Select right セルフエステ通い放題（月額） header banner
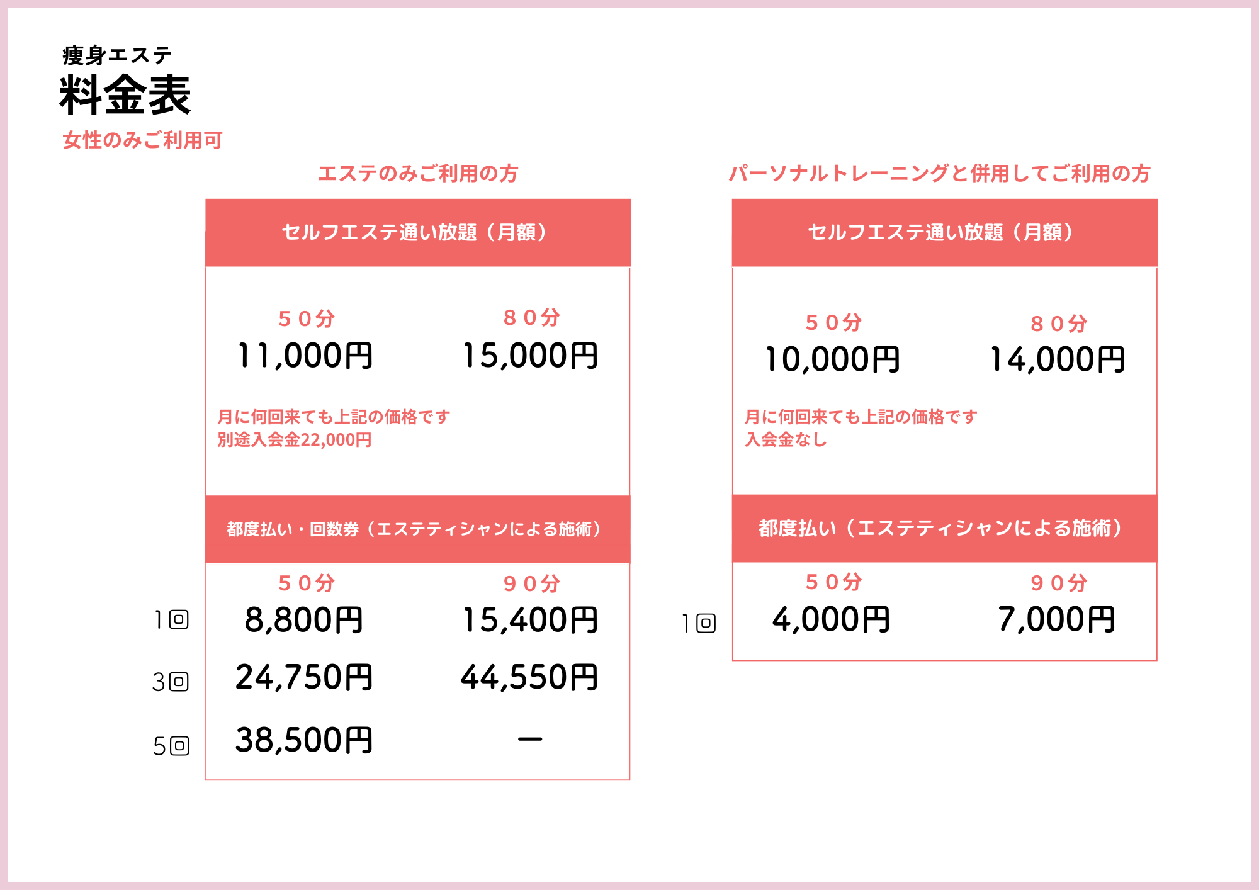Screen dimensions: 1259x890 click(x=944, y=233)
